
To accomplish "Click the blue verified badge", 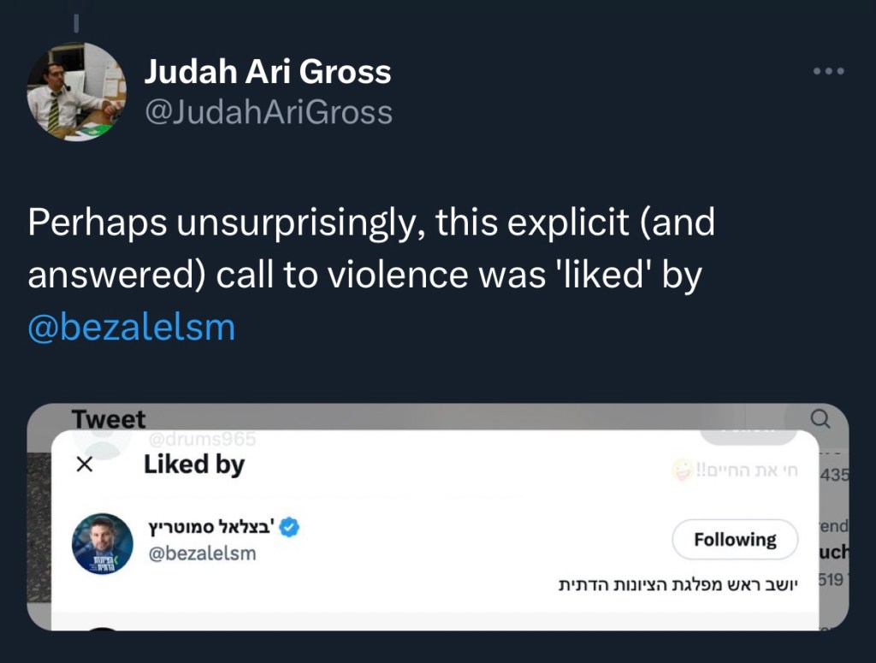I will pos(290,528).
